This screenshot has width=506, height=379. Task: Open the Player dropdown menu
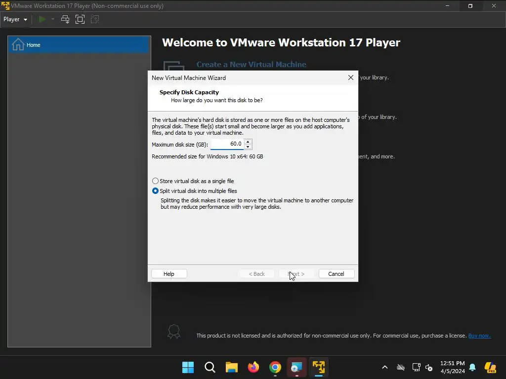click(15, 19)
